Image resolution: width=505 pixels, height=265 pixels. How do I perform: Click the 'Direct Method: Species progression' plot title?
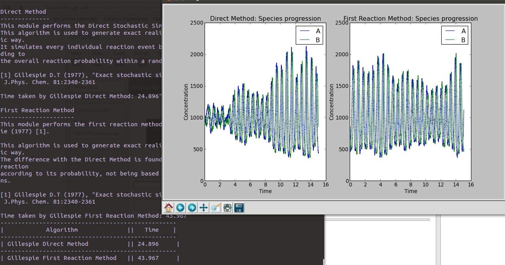[265, 18]
